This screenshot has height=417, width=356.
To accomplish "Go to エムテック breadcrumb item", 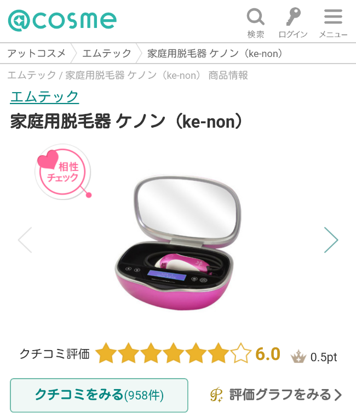I will pyautogui.click(x=107, y=53).
